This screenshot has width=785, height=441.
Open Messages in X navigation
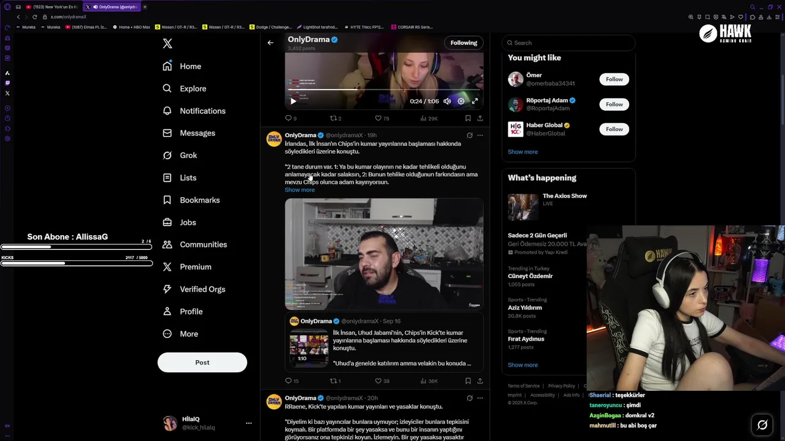click(x=189, y=133)
